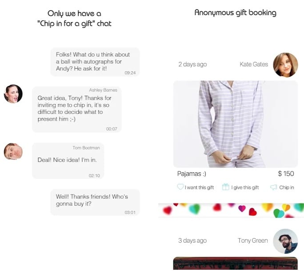Tap the heart icon beside I want this gift

180,187
